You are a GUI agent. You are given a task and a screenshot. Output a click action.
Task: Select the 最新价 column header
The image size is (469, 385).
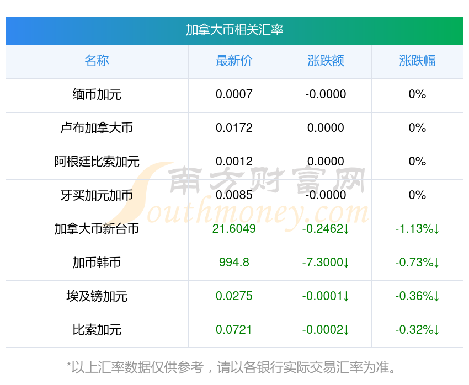[x=234, y=61]
